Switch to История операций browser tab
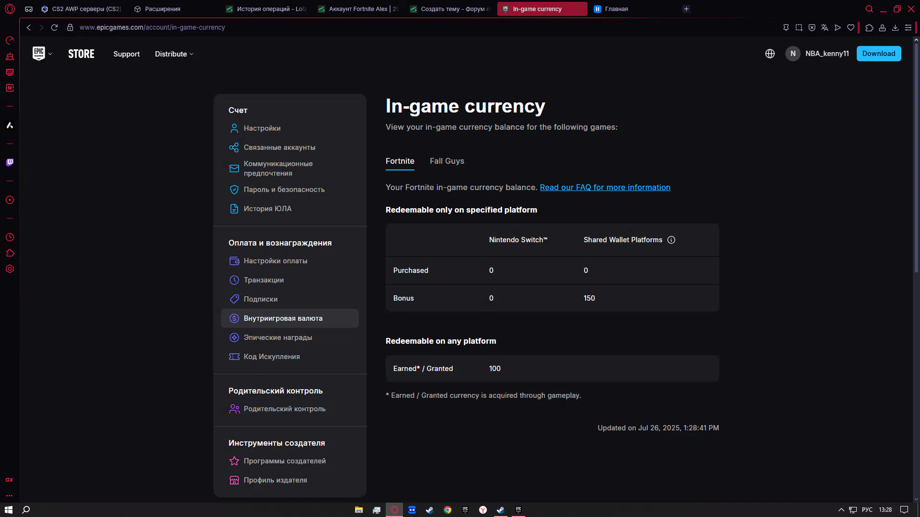This screenshot has height=517, width=920. pos(266,9)
